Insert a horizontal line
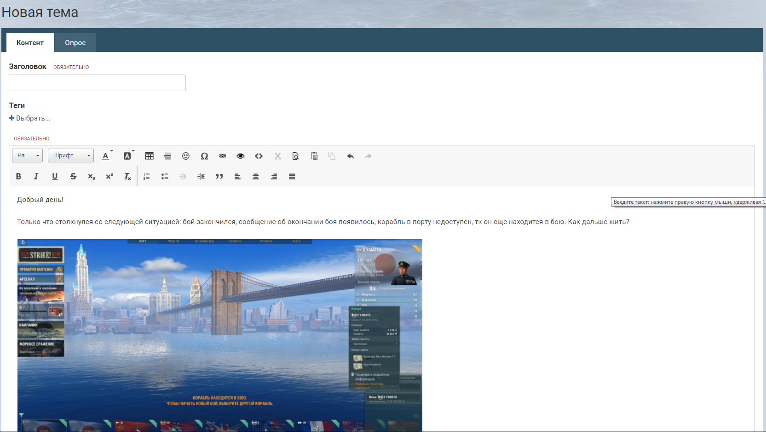 [x=167, y=156]
